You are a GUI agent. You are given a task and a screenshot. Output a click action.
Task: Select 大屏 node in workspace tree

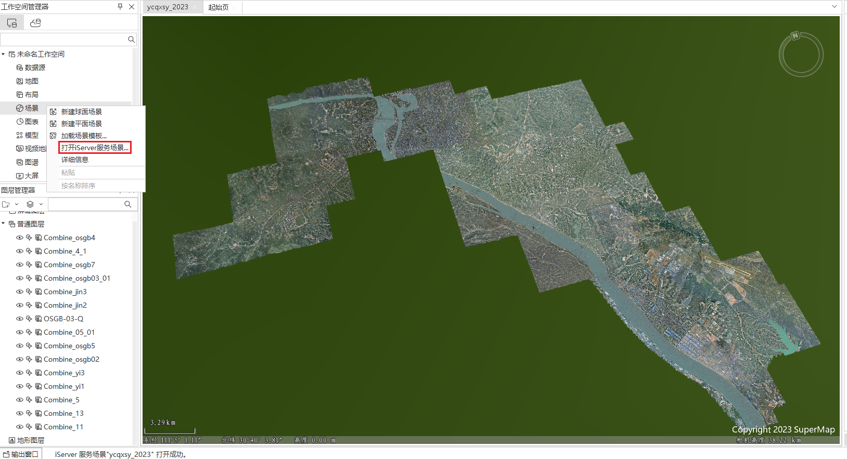(31, 176)
